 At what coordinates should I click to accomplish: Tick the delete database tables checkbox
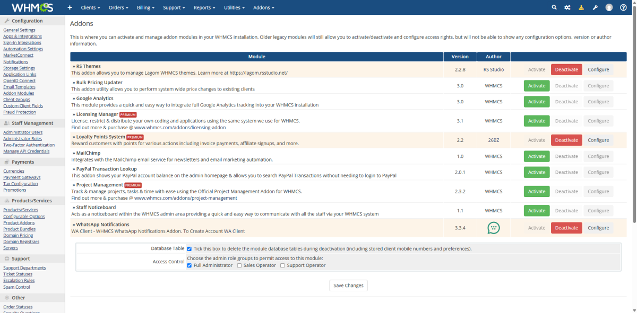click(190, 248)
